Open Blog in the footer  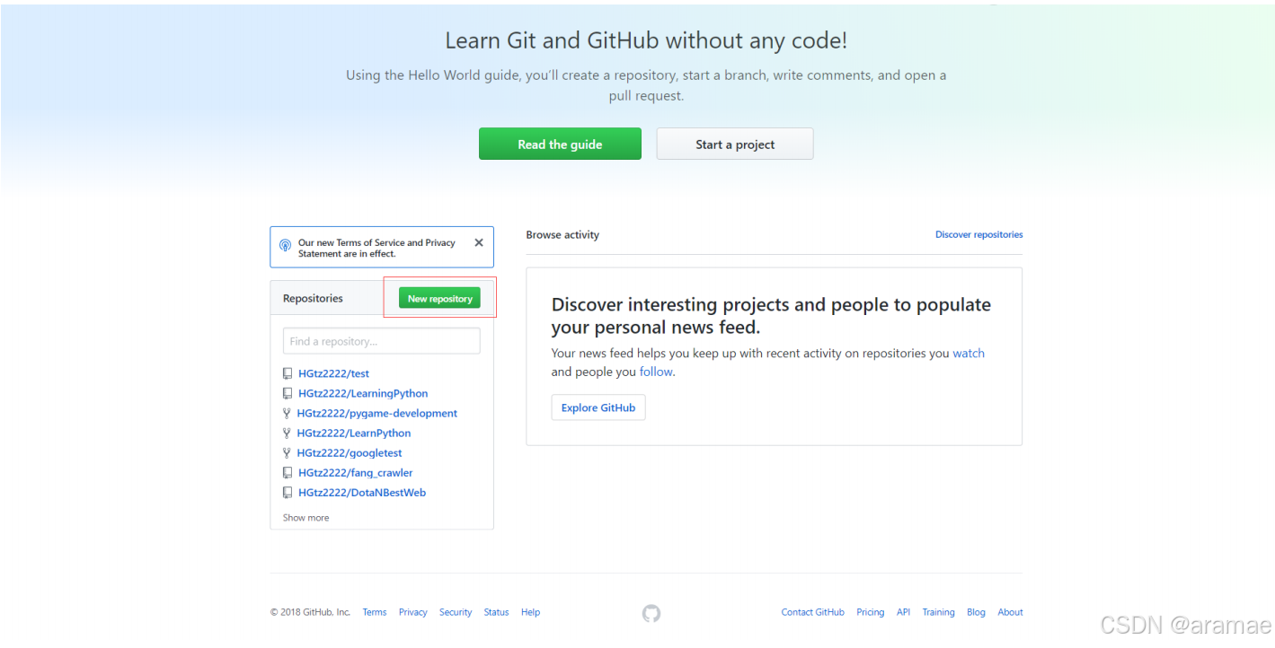[x=976, y=612]
